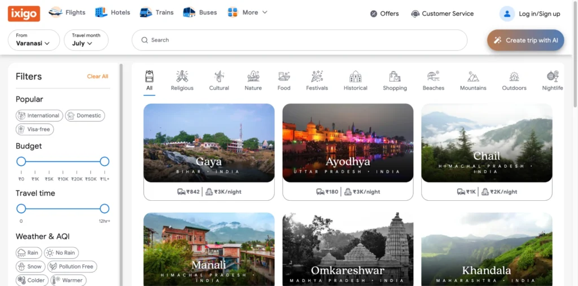
Task: Click the Customer Service headset icon
Action: click(415, 14)
